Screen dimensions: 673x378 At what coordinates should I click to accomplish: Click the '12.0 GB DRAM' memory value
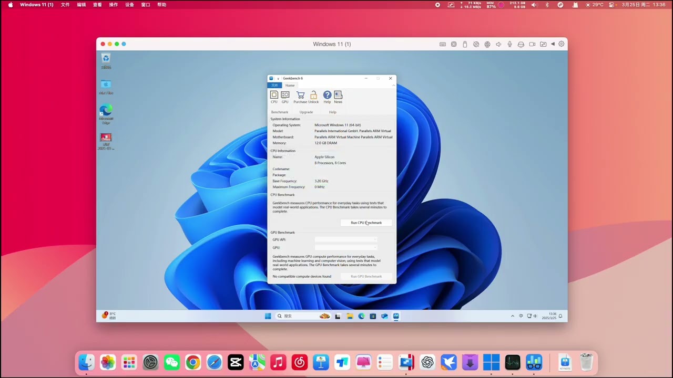[x=325, y=143]
